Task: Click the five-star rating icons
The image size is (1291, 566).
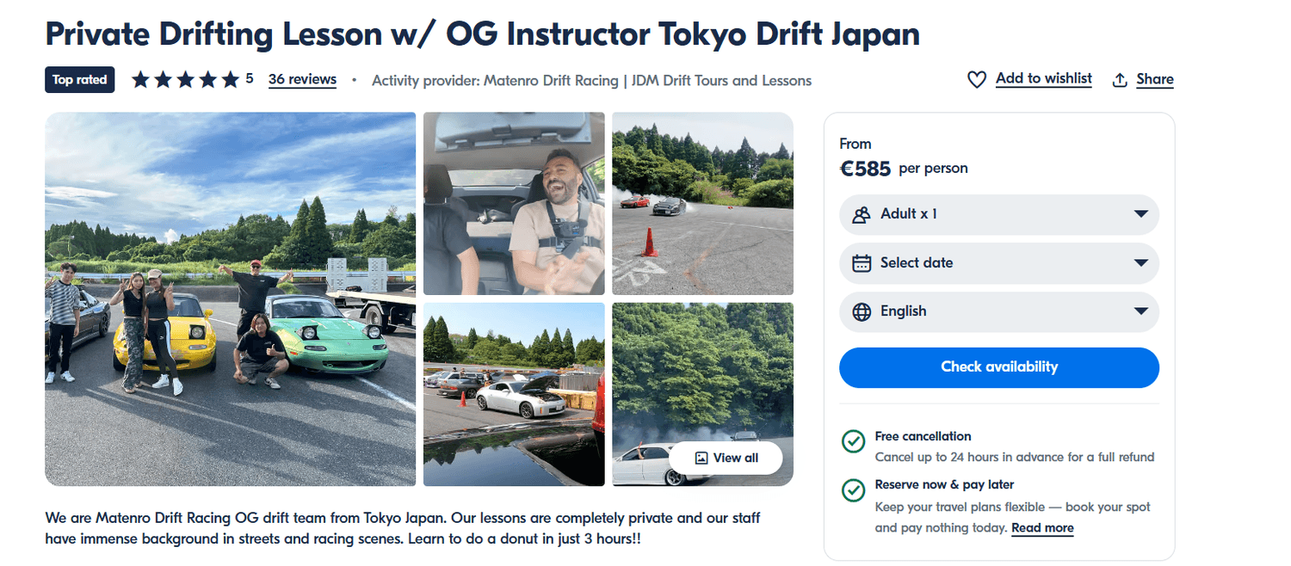Action: (185, 80)
